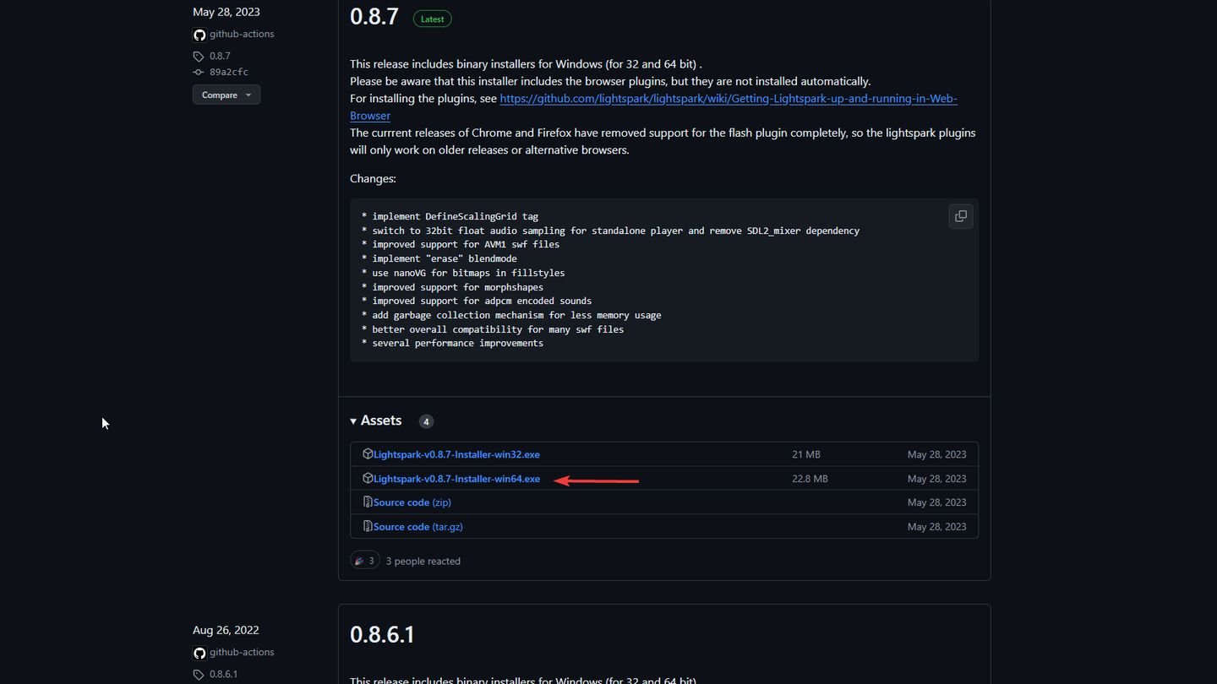
Task: Click the Aug 26, 2022 release date
Action: 226,630
